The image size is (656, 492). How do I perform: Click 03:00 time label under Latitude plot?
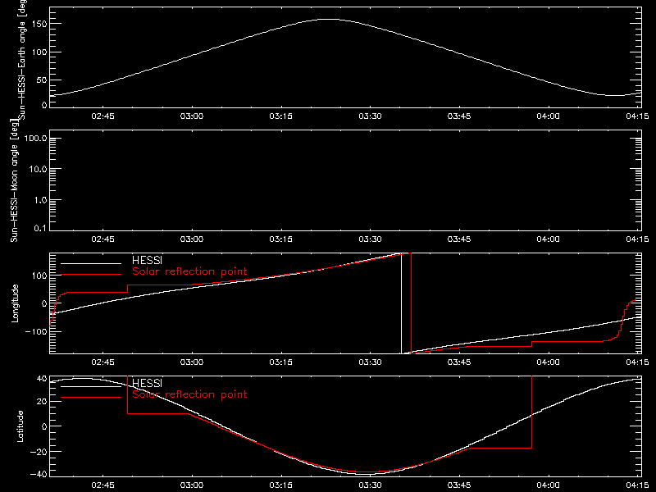[192, 485]
